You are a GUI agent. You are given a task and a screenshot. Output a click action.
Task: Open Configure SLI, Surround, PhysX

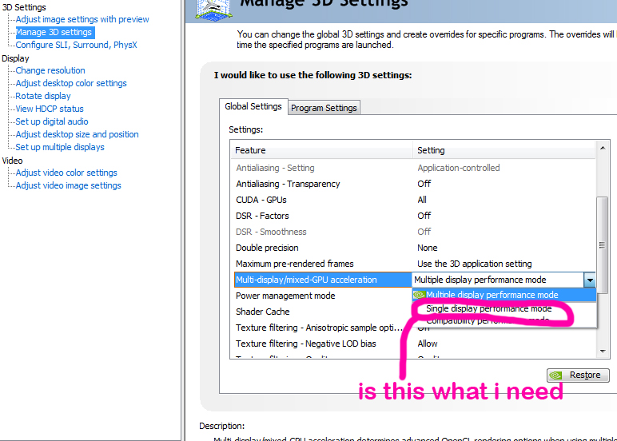(x=77, y=45)
